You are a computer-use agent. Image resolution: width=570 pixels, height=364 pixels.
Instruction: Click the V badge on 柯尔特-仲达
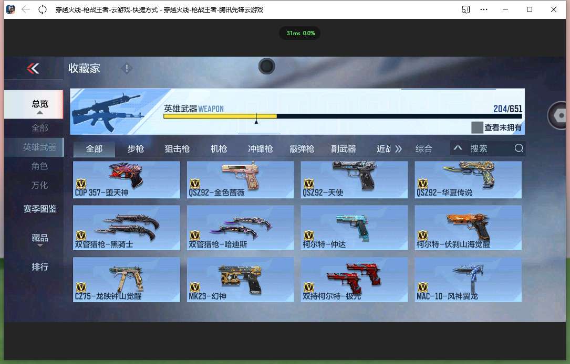[308, 235]
